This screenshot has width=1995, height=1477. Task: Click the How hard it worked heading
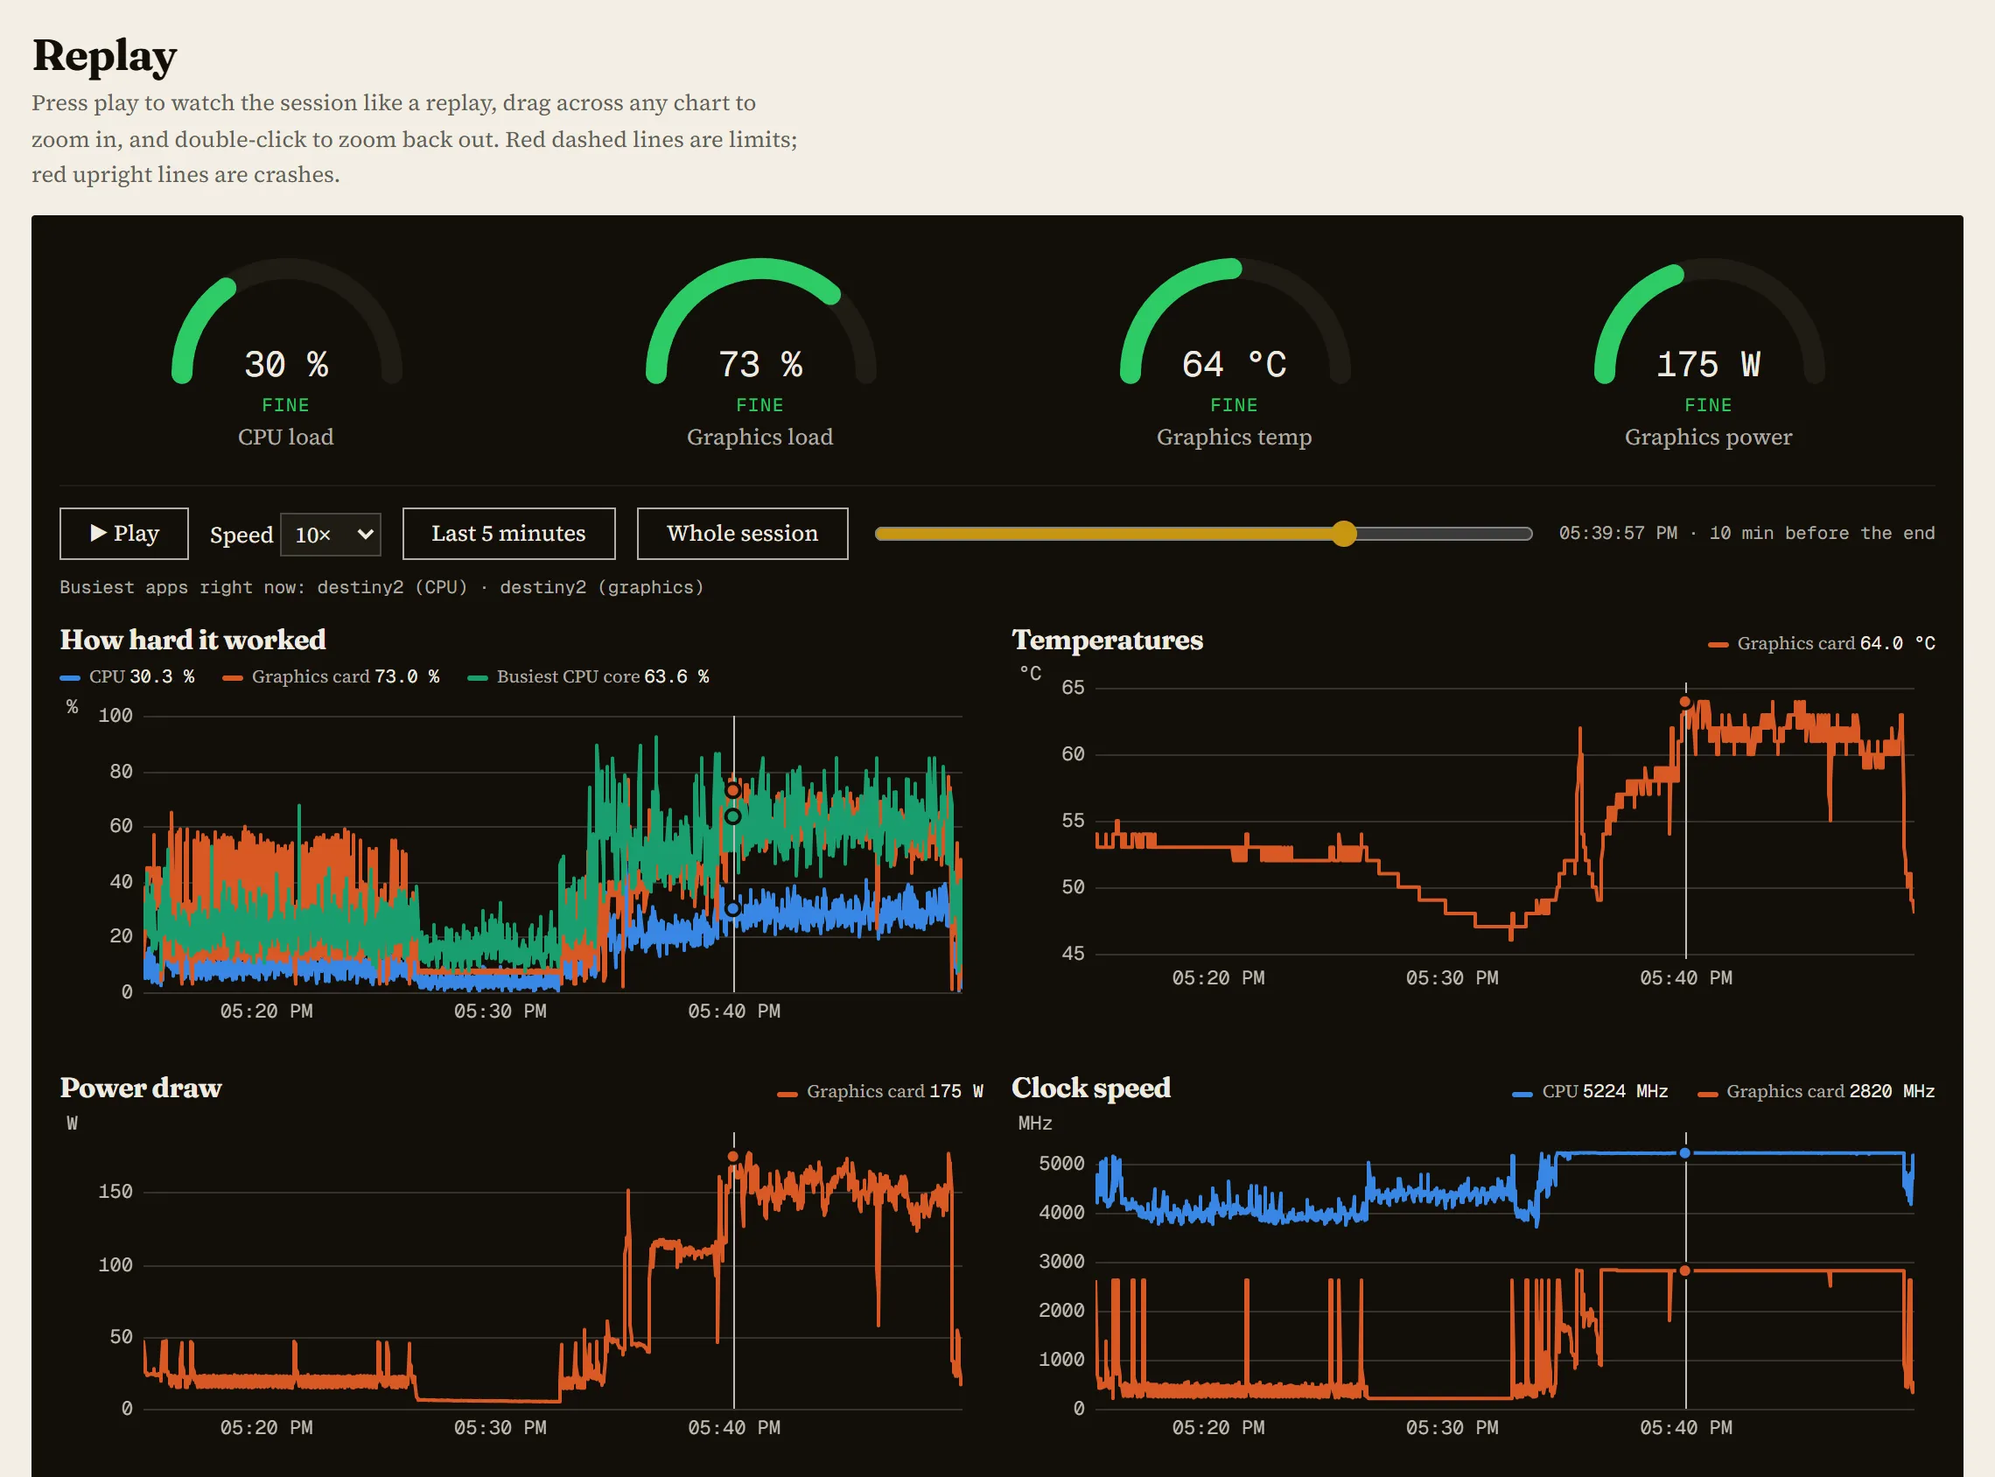point(193,640)
